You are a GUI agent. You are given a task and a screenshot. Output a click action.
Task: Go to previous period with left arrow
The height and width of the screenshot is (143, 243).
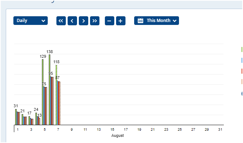click(x=72, y=21)
